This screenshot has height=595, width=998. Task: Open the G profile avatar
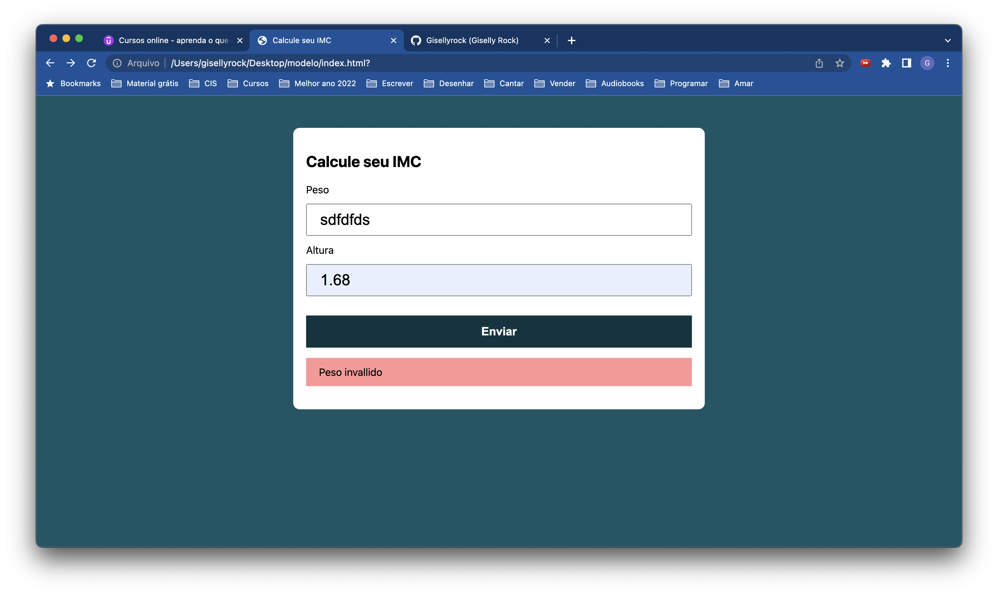coord(927,63)
